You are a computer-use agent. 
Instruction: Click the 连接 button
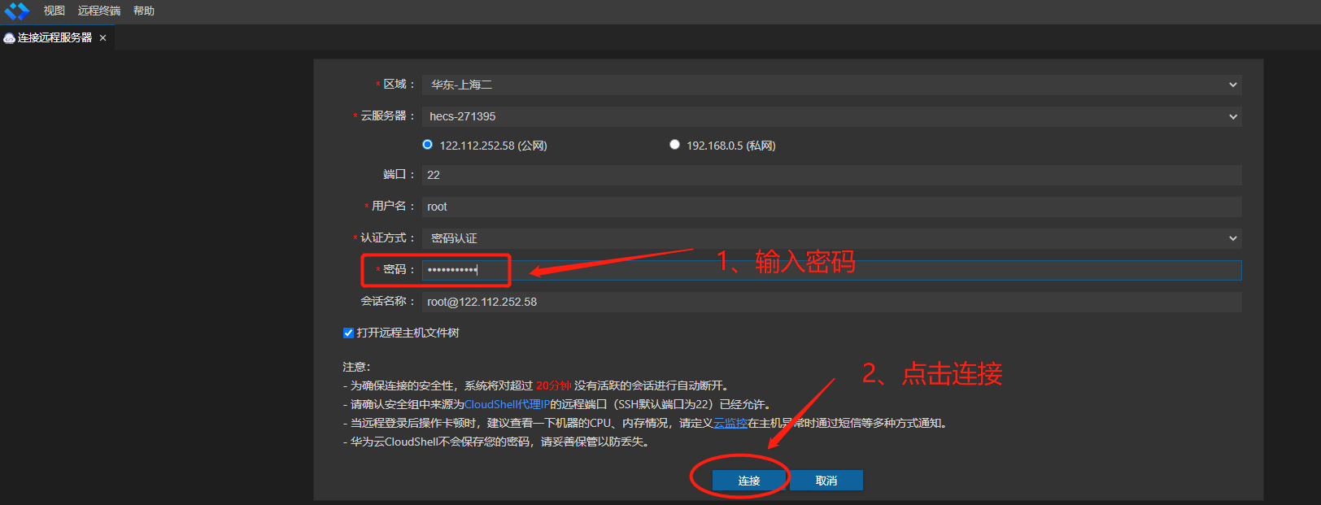tap(749, 481)
